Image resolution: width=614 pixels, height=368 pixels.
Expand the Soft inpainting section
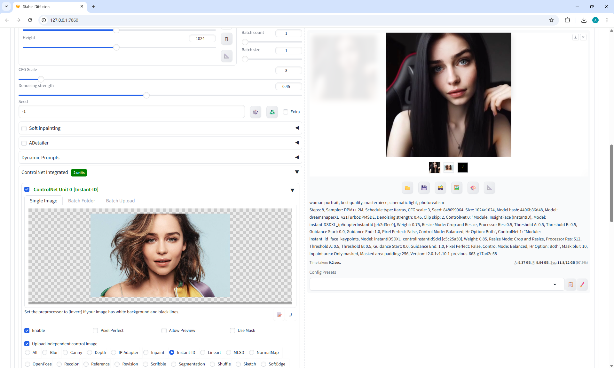click(x=297, y=128)
